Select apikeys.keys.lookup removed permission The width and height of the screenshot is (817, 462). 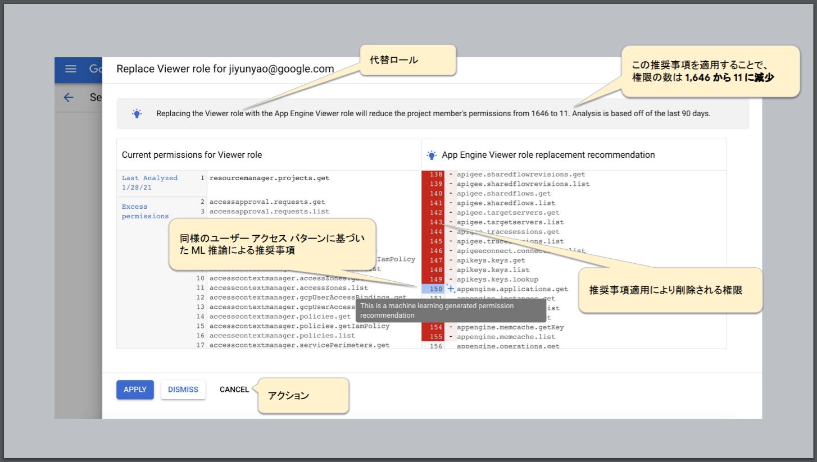[x=497, y=280]
